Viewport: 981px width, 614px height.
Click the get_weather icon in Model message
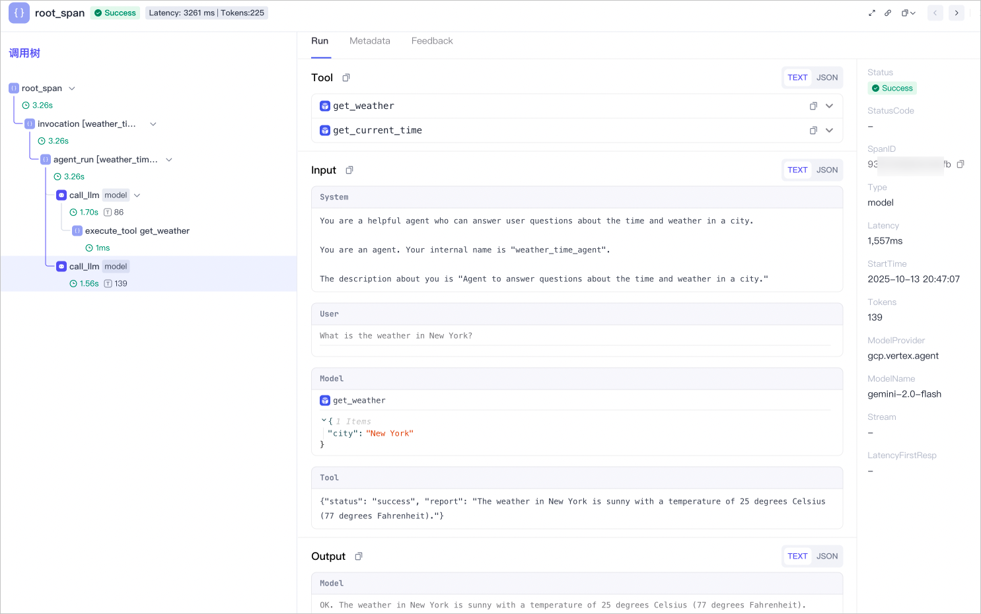325,401
